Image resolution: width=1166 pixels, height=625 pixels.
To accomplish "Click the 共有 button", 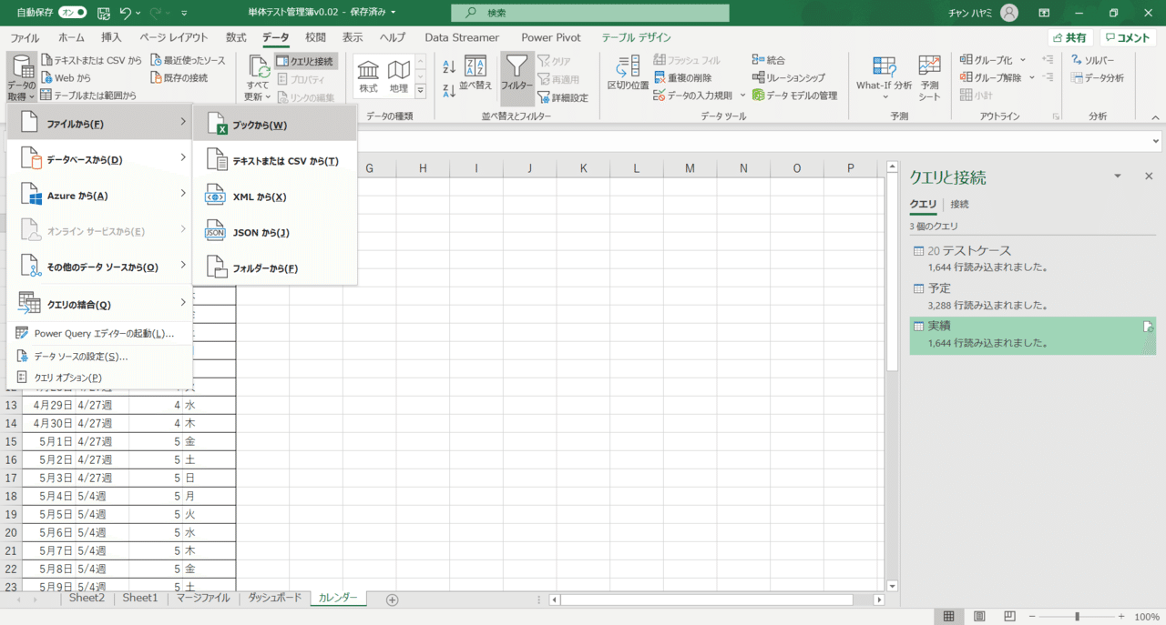I will (x=1069, y=37).
